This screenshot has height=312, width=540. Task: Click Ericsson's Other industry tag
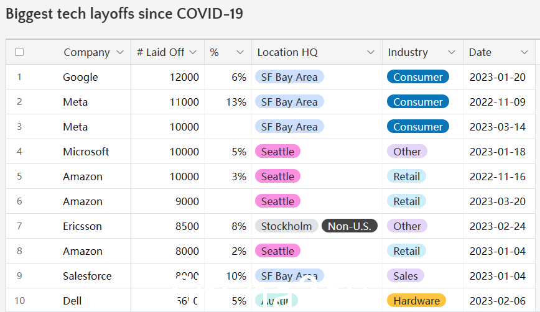tap(407, 226)
